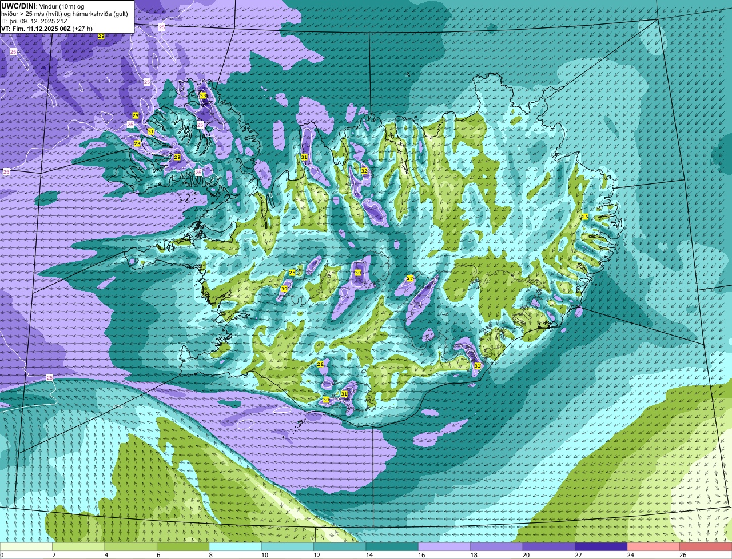The image size is (732, 559).
Task: Click the yellow "27" gust label
Action: [410, 278]
